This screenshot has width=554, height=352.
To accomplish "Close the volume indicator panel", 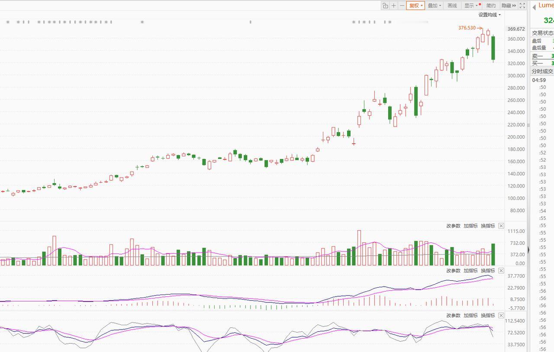I will click(501, 226).
